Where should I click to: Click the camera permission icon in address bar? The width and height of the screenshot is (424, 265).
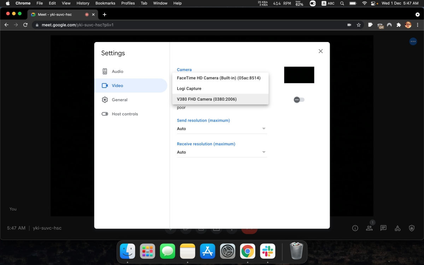[349, 25]
